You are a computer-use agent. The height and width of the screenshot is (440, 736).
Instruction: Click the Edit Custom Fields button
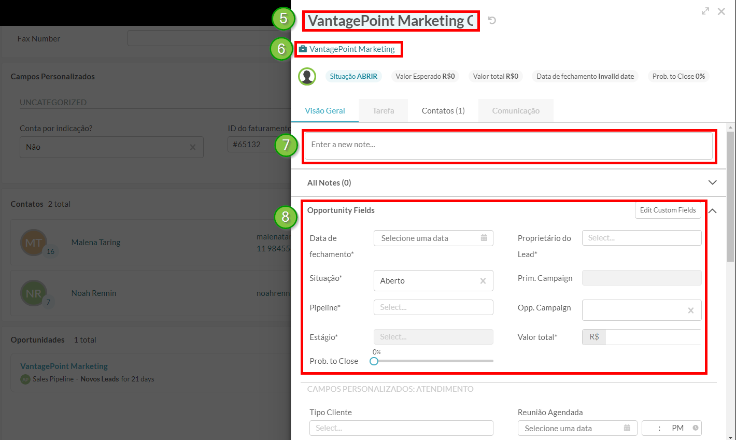tap(668, 210)
